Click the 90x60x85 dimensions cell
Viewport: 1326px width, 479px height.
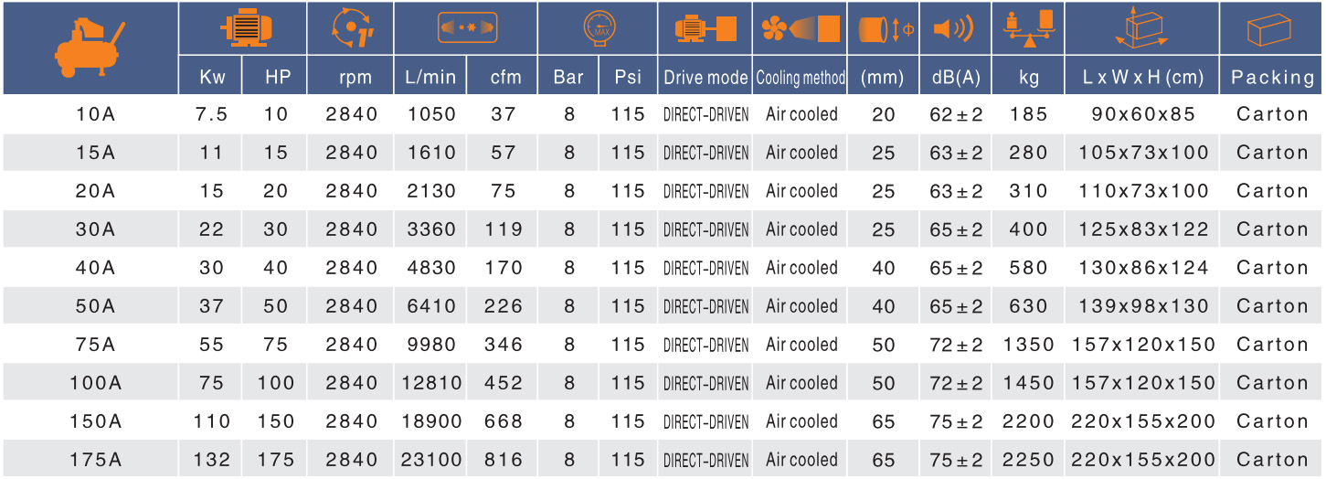[1142, 114]
